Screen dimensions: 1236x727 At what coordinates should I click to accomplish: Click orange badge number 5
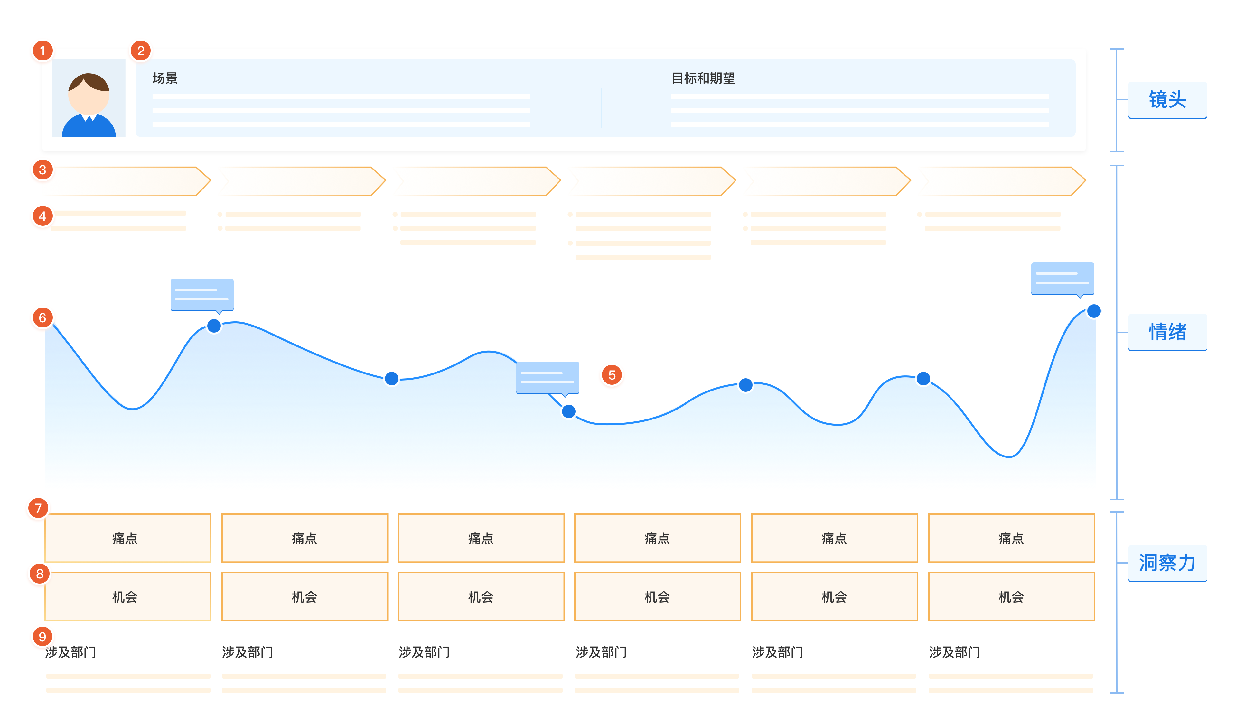click(612, 375)
